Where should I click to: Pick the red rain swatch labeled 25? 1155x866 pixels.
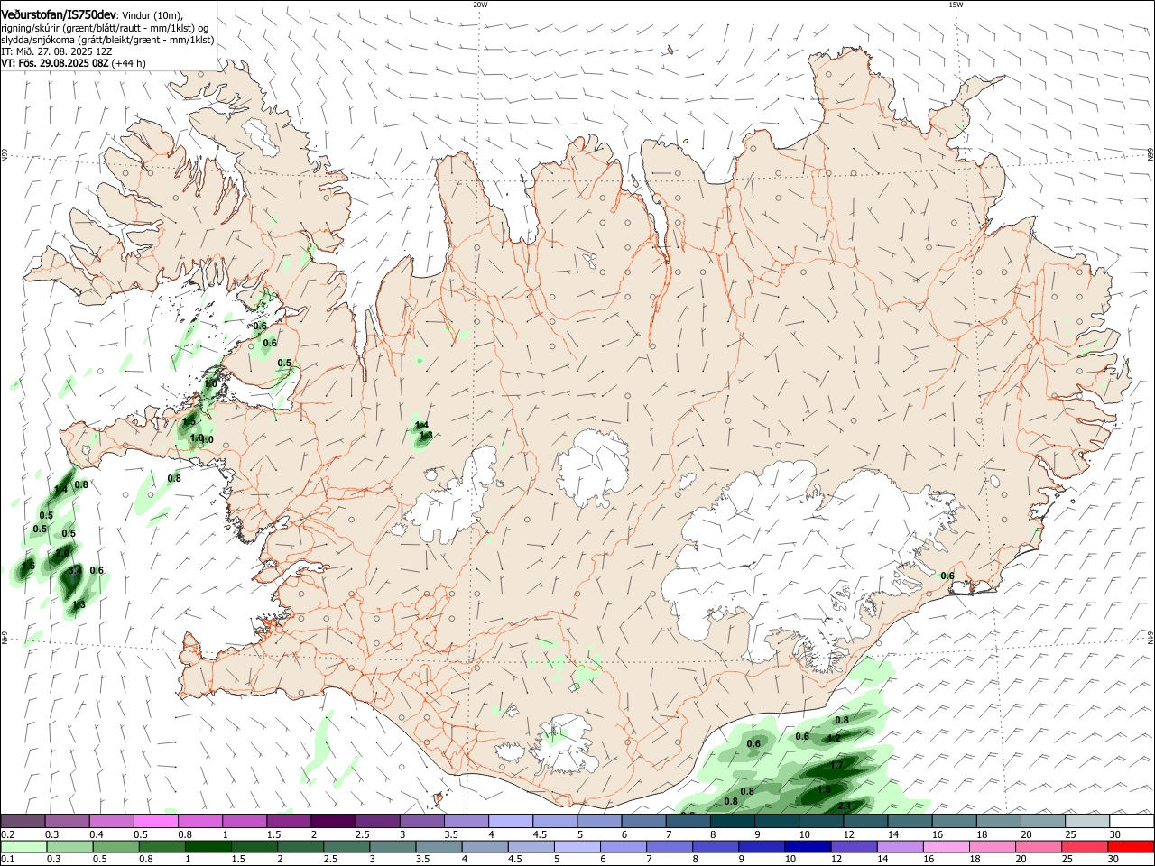[x=1086, y=847]
